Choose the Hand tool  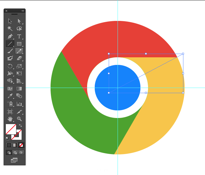coord(10,119)
